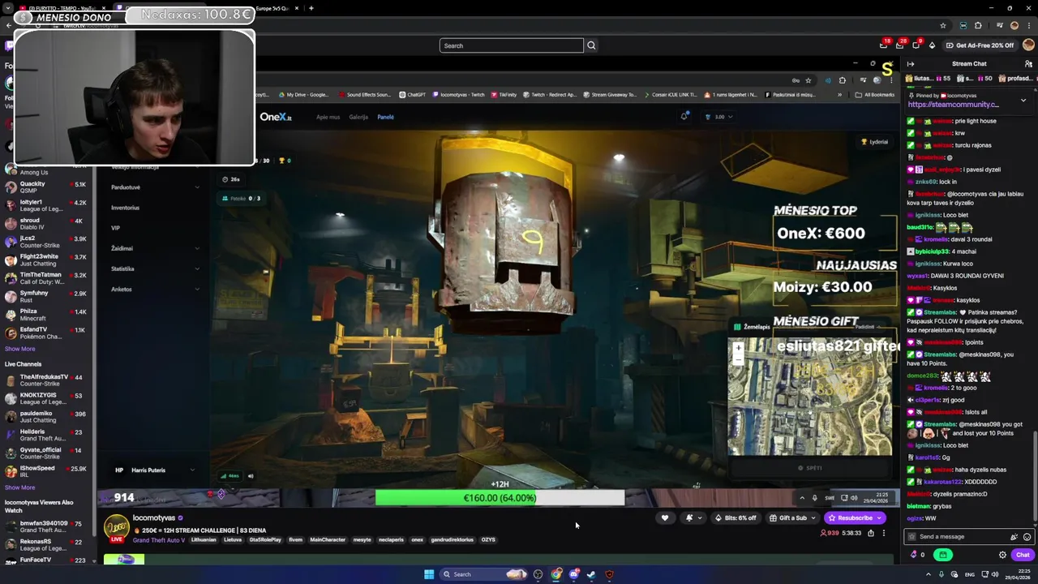
Task: Open Symfuhny channel in sidebar
Action: pyautogui.click(x=46, y=296)
